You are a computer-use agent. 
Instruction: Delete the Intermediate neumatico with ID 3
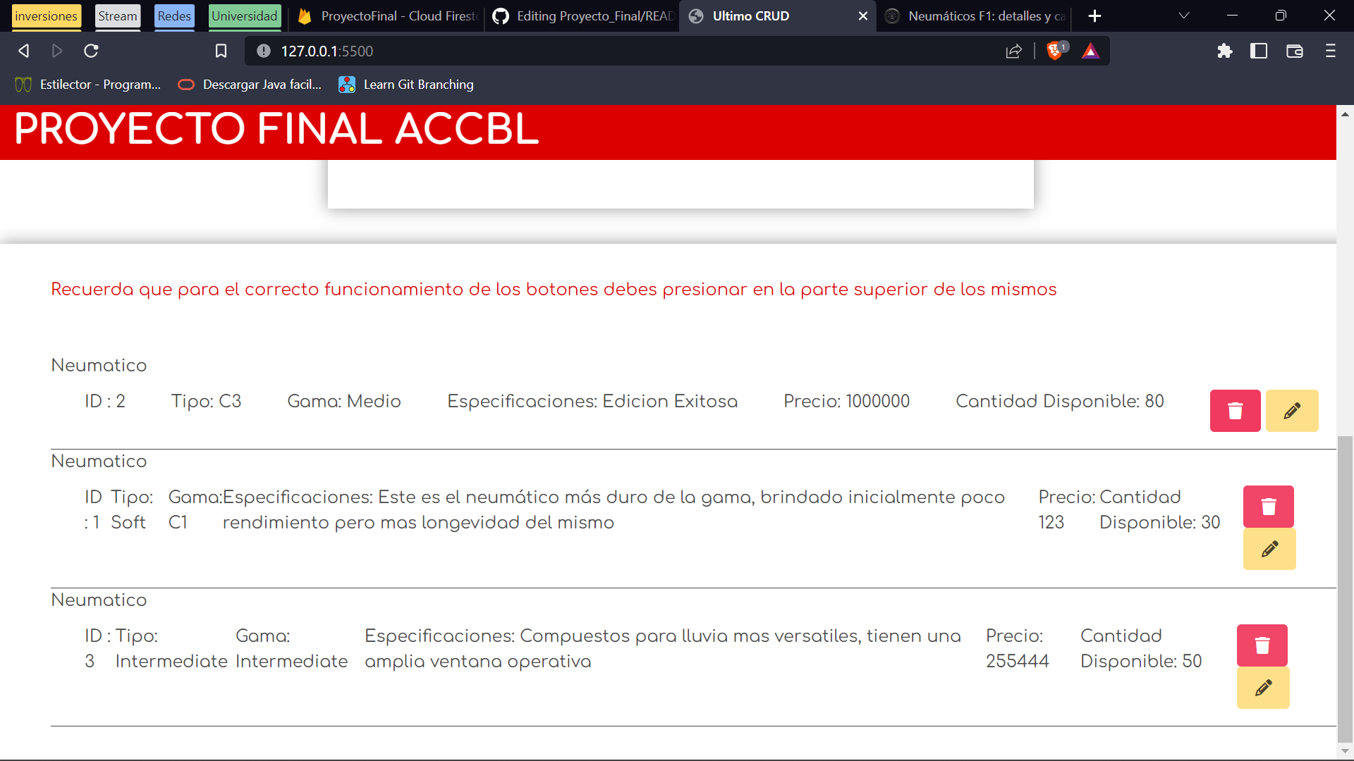tap(1262, 645)
